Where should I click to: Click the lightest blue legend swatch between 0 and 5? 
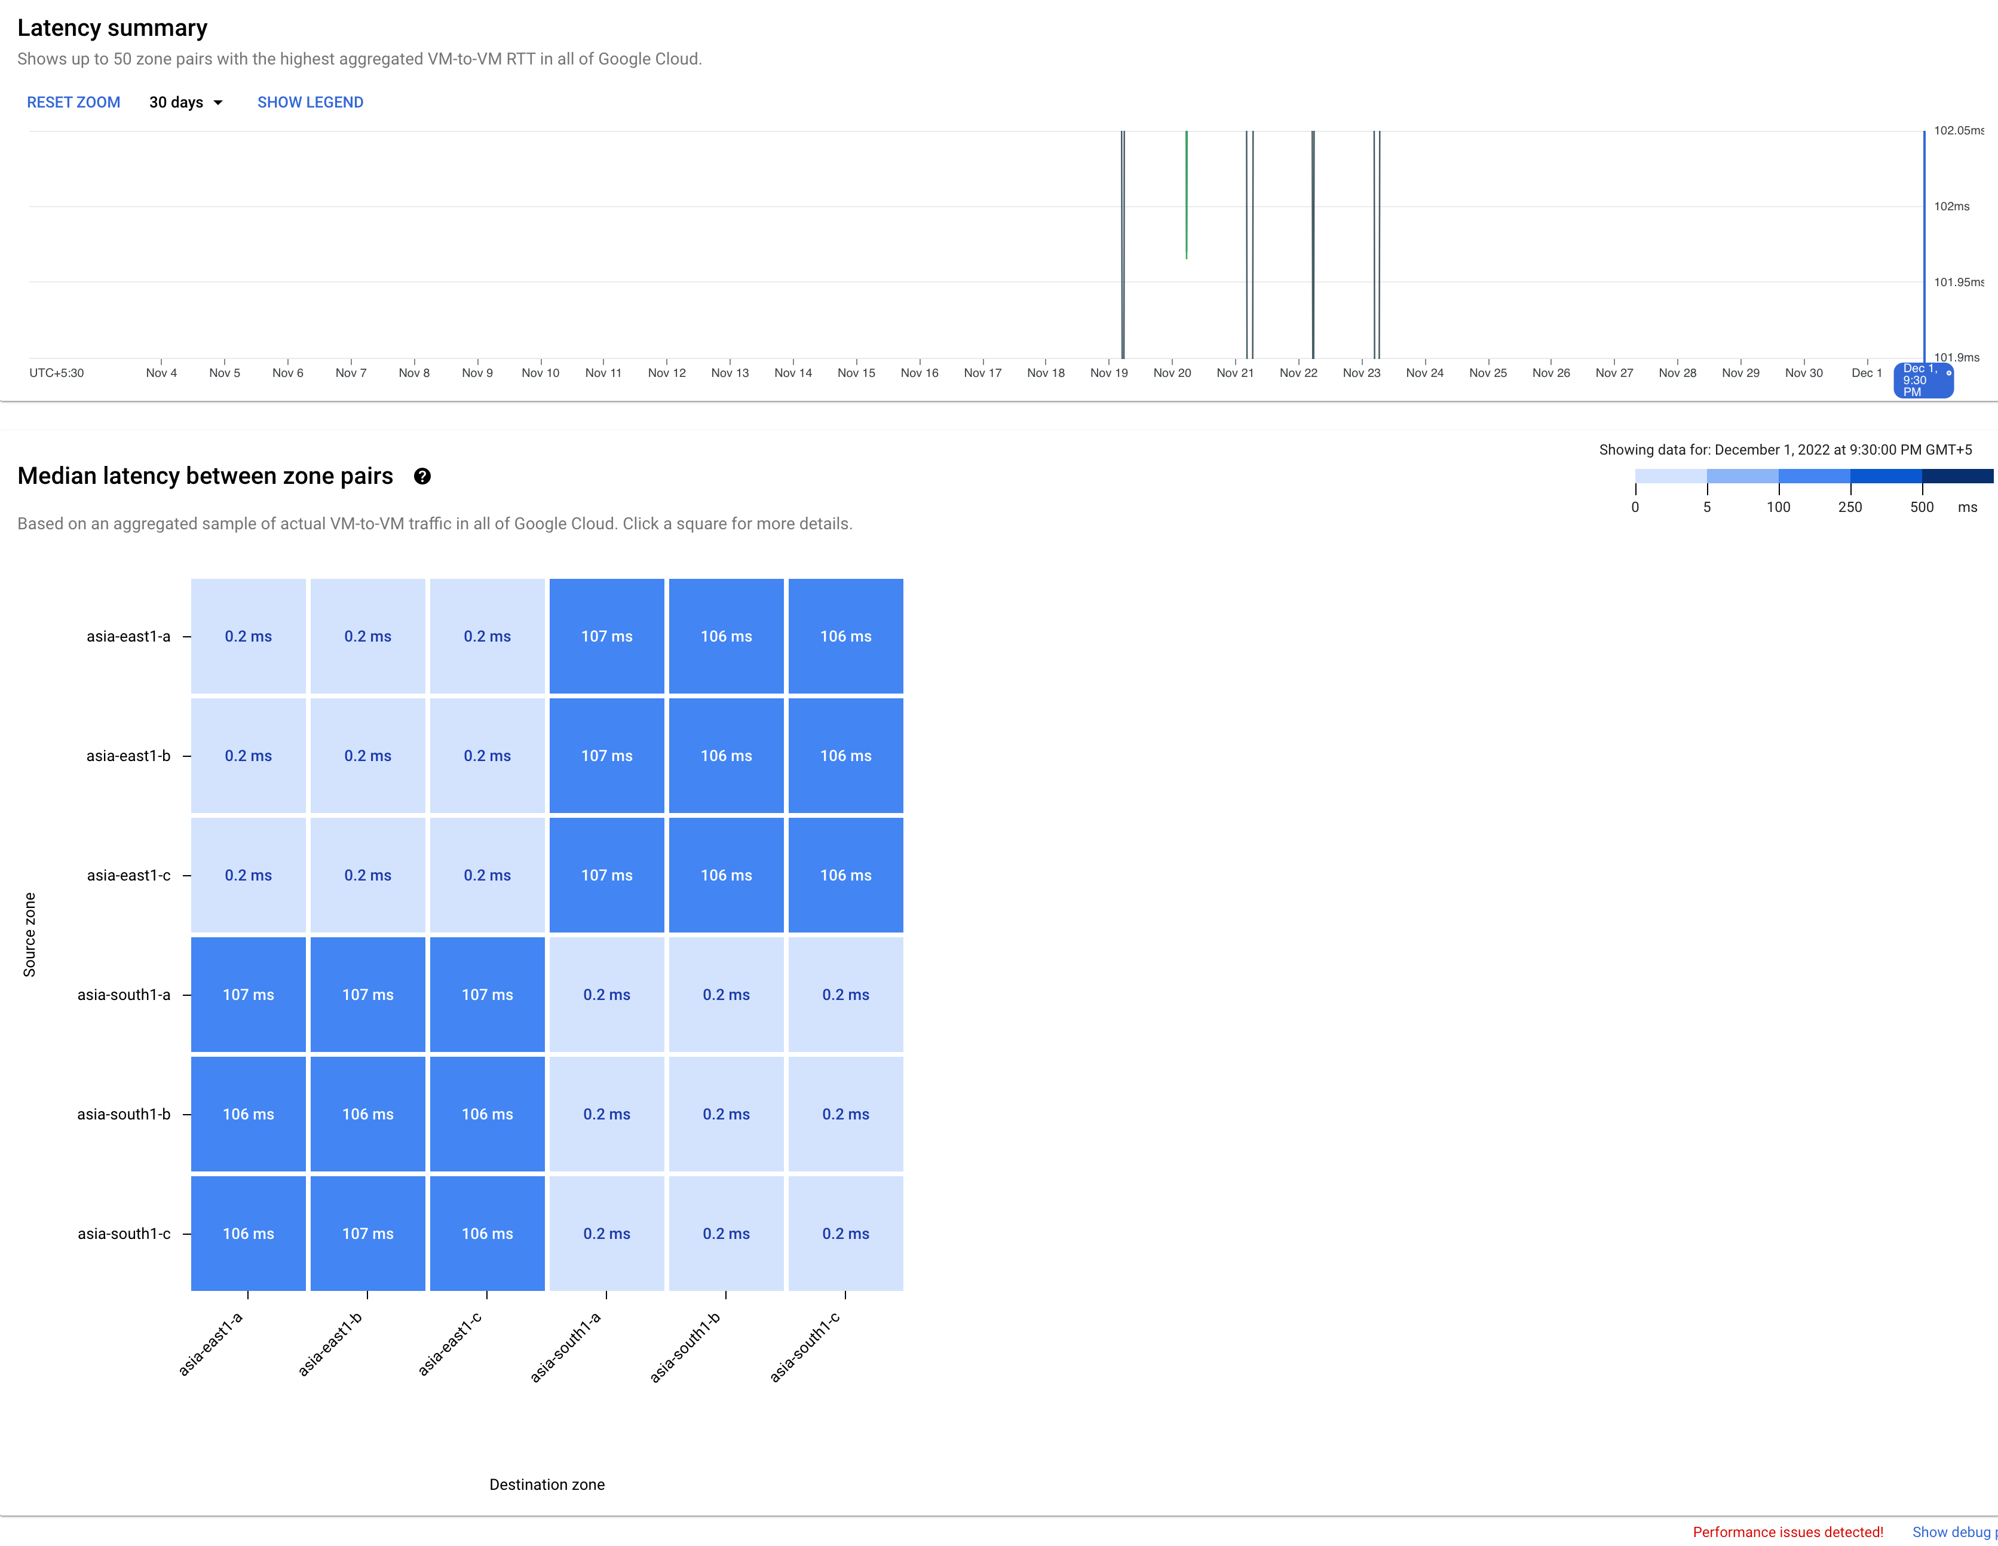(1671, 476)
